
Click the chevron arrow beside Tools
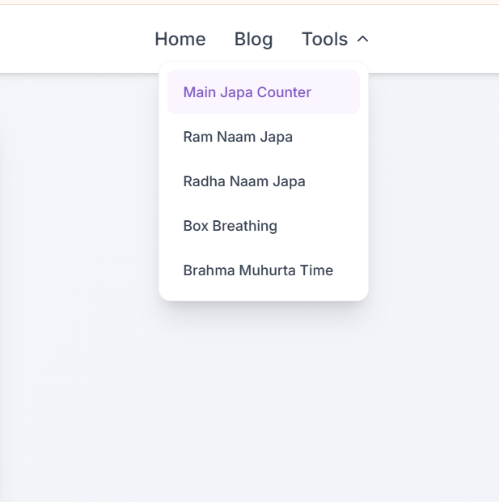(x=363, y=39)
